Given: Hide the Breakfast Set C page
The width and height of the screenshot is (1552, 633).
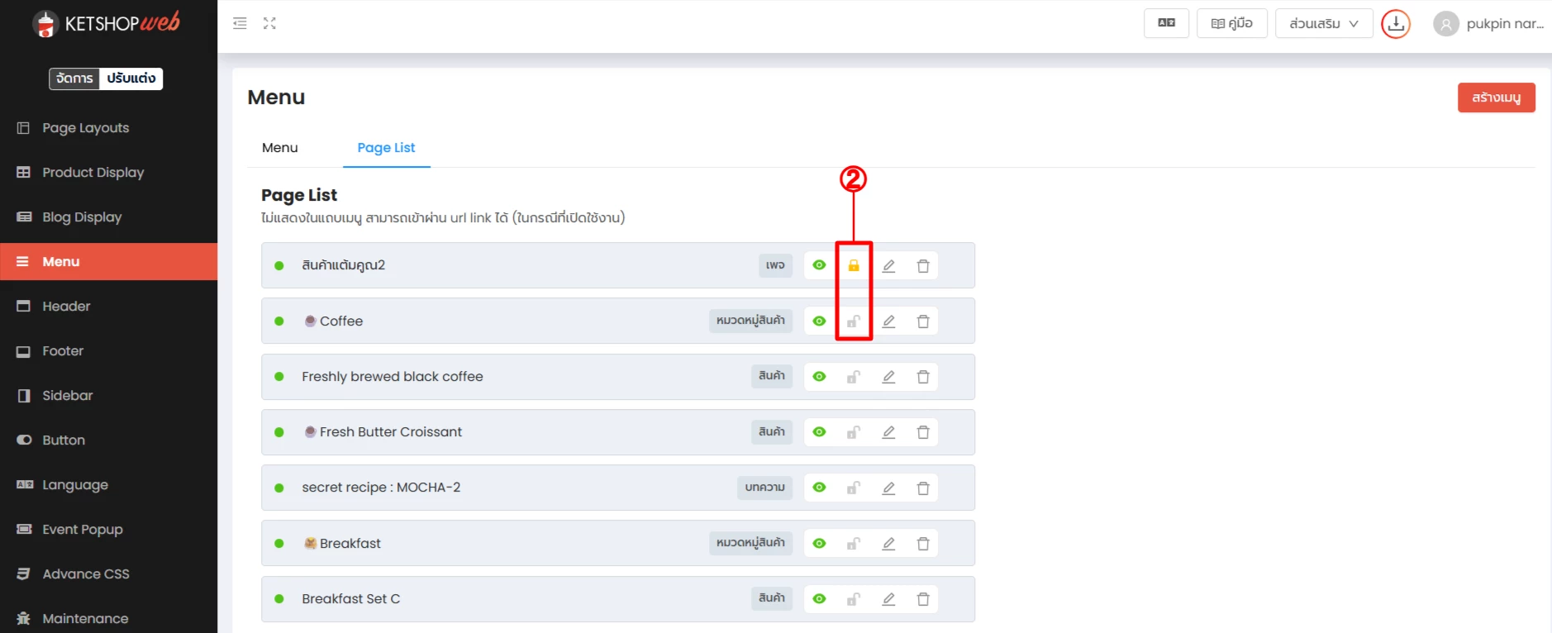Looking at the screenshot, I should tap(819, 598).
